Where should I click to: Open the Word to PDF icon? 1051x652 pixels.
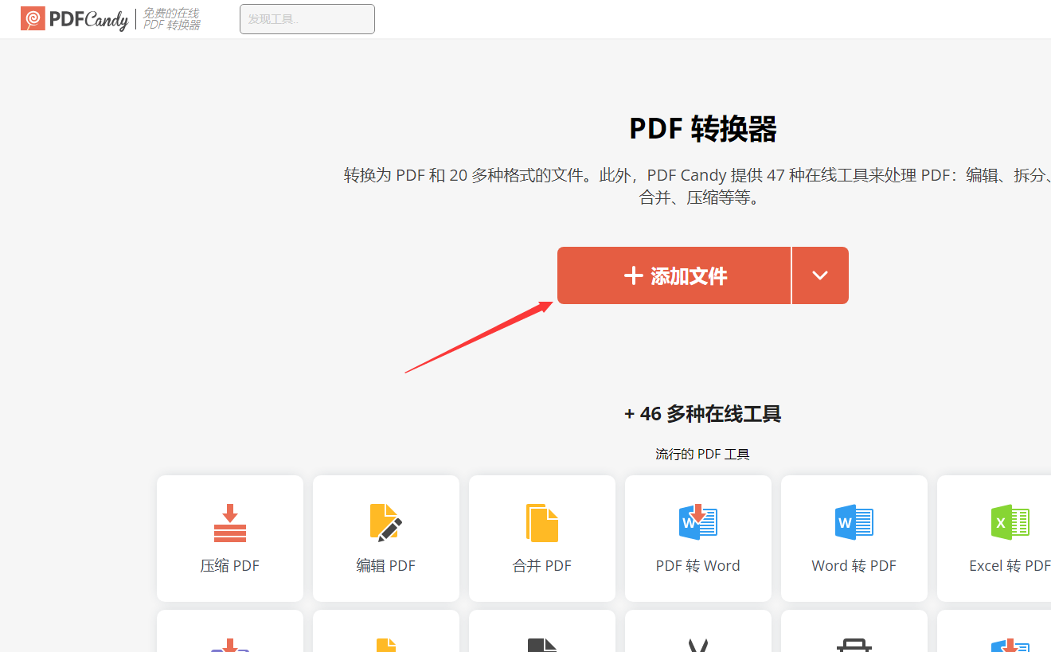click(854, 522)
